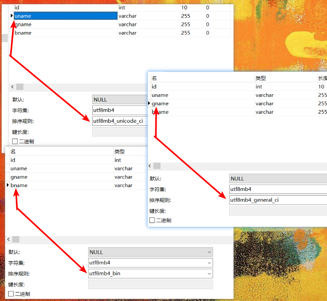Click the row marker arrow beside uname
Screen dimensions: 327x301
pyautogui.click(x=12, y=16)
